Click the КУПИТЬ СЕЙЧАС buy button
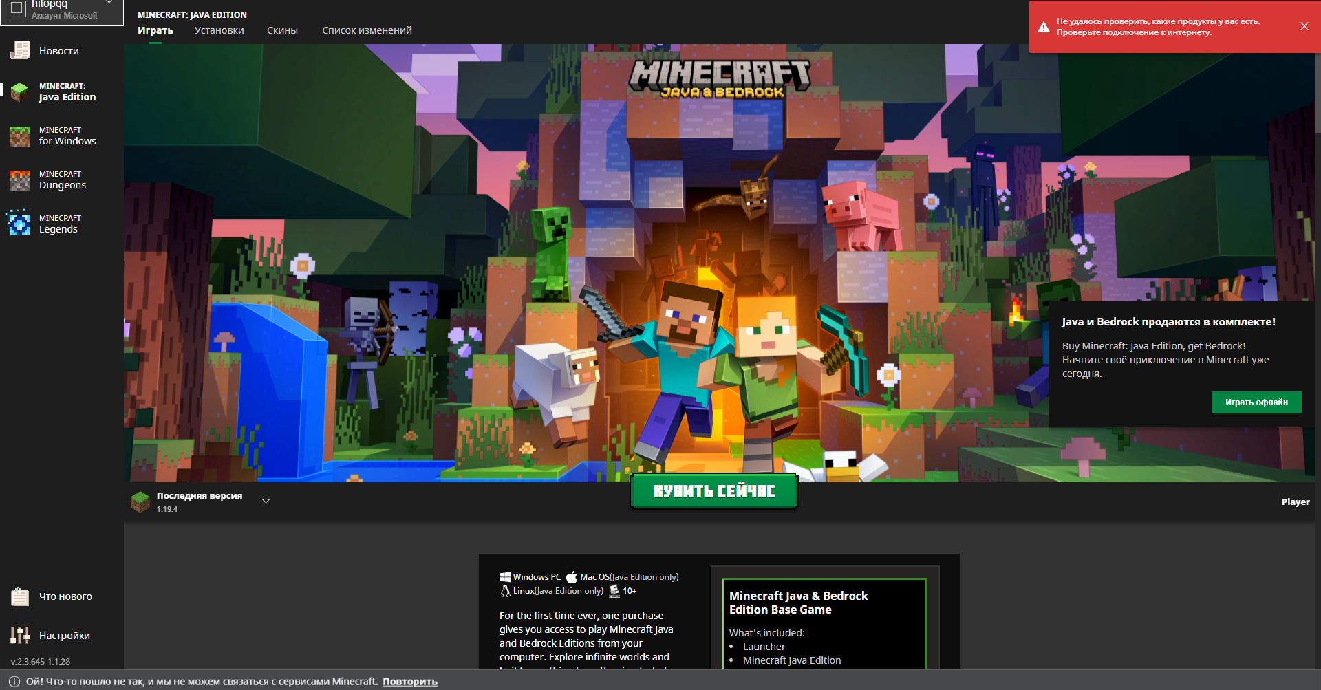 (x=714, y=491)
